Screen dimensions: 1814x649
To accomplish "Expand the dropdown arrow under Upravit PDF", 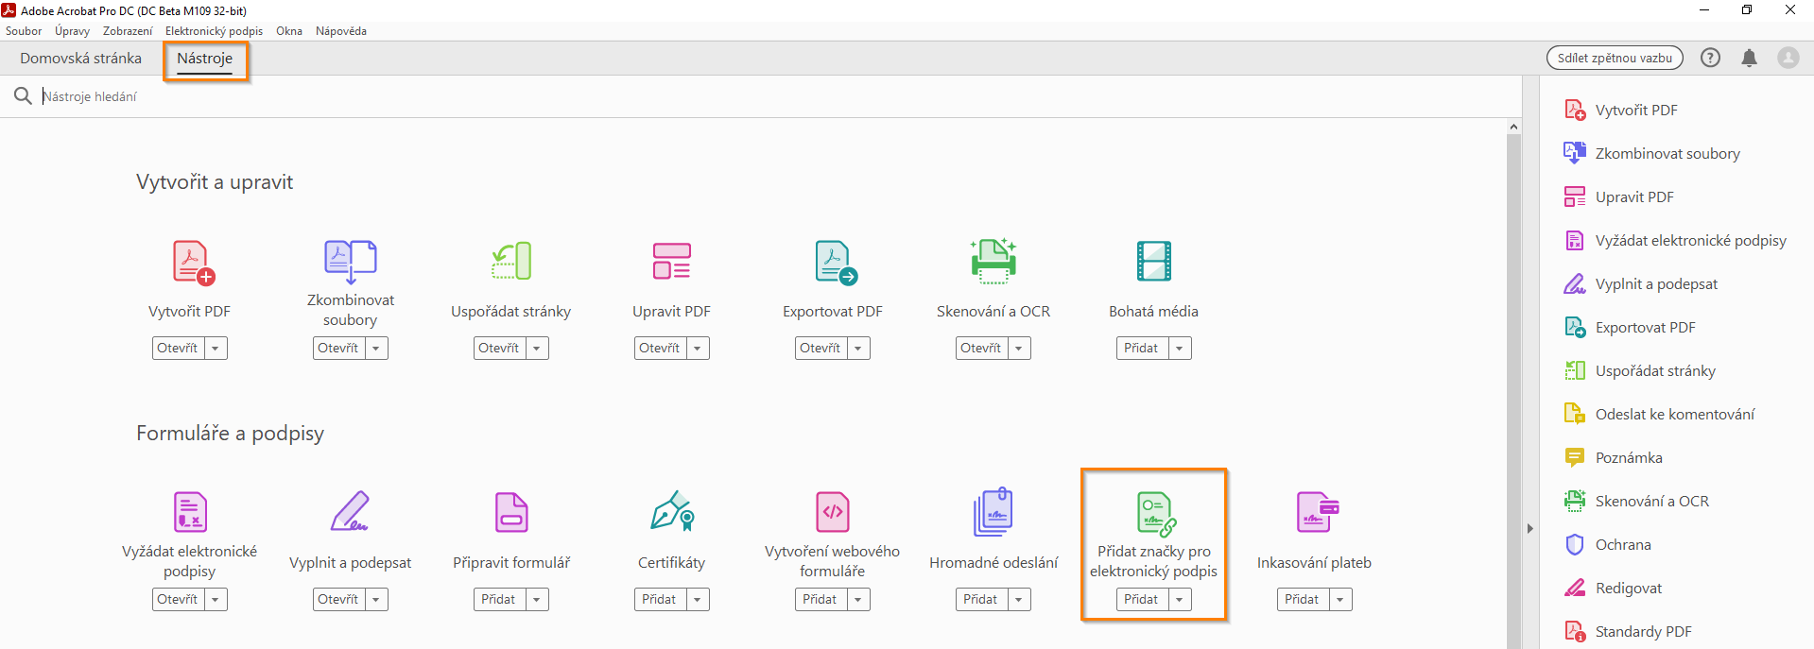I will pyautogui.click(x=698, y=348).
